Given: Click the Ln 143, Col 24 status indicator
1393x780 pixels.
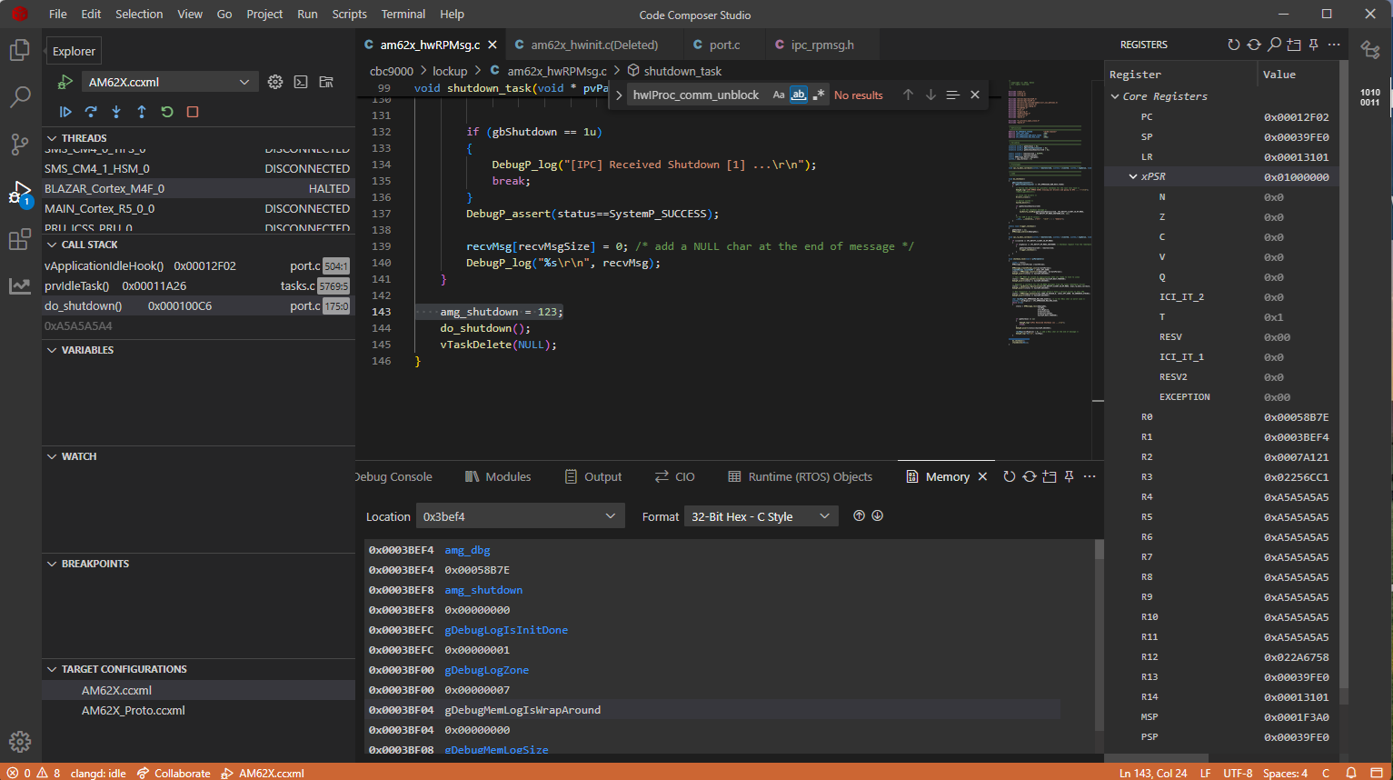Looking at the screenshot, I should tap(1153, 773).
